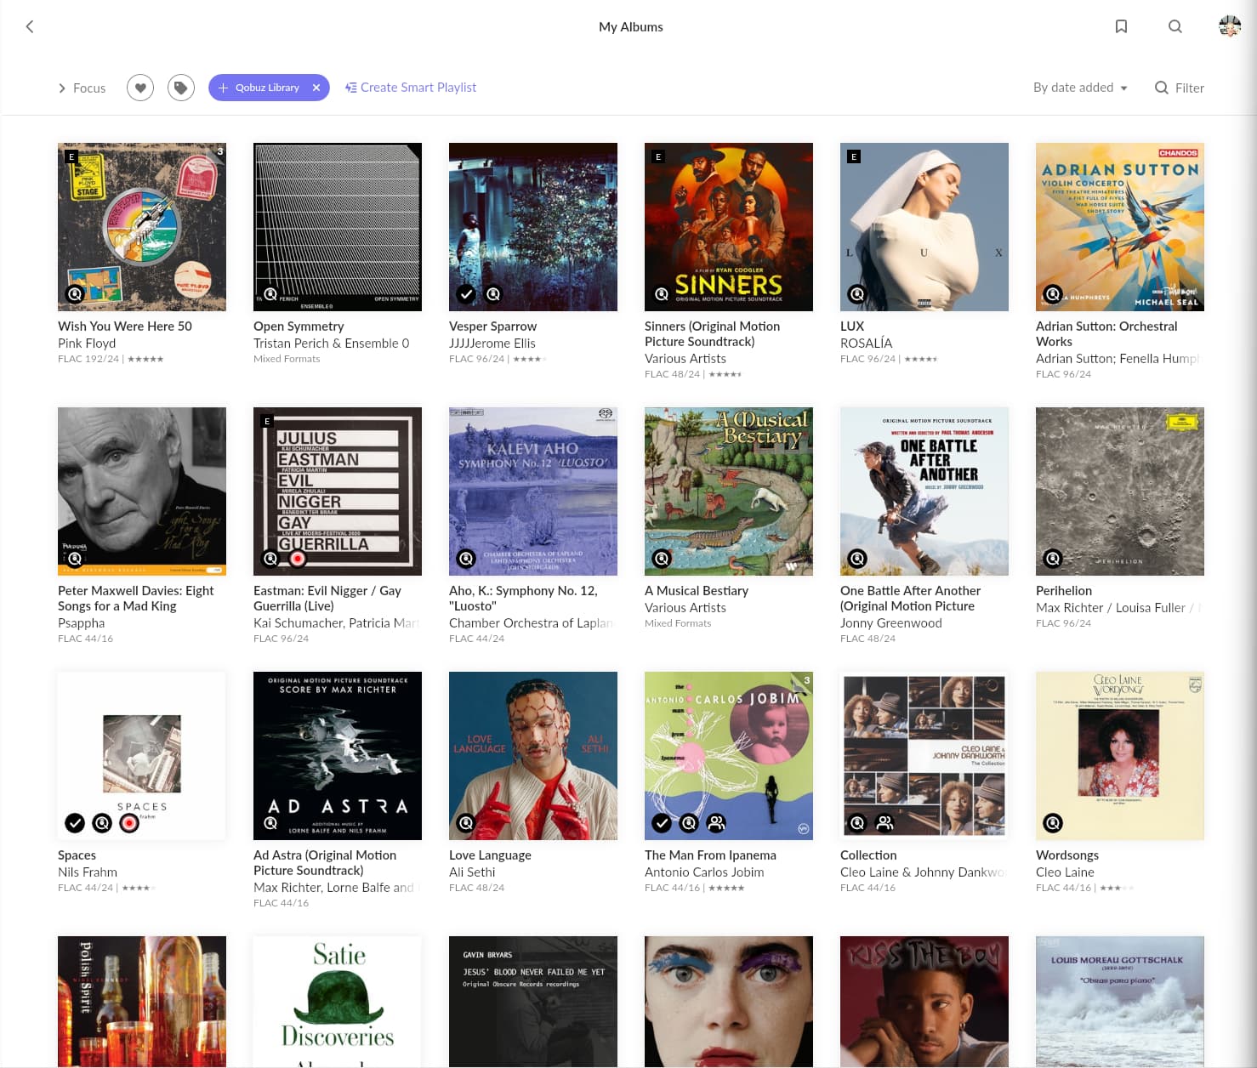Click the search magnifier icon in header
This screenshot has width=1257, height=1068.
click(1175, 26)
